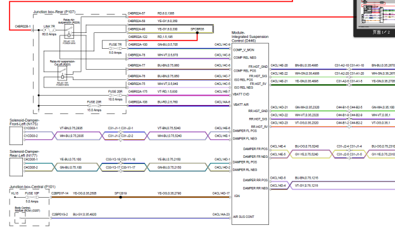Select the FUSE 7R symbol
Image resolution: width=395 pixels, height=230 pixels.
tap(115, 48)
